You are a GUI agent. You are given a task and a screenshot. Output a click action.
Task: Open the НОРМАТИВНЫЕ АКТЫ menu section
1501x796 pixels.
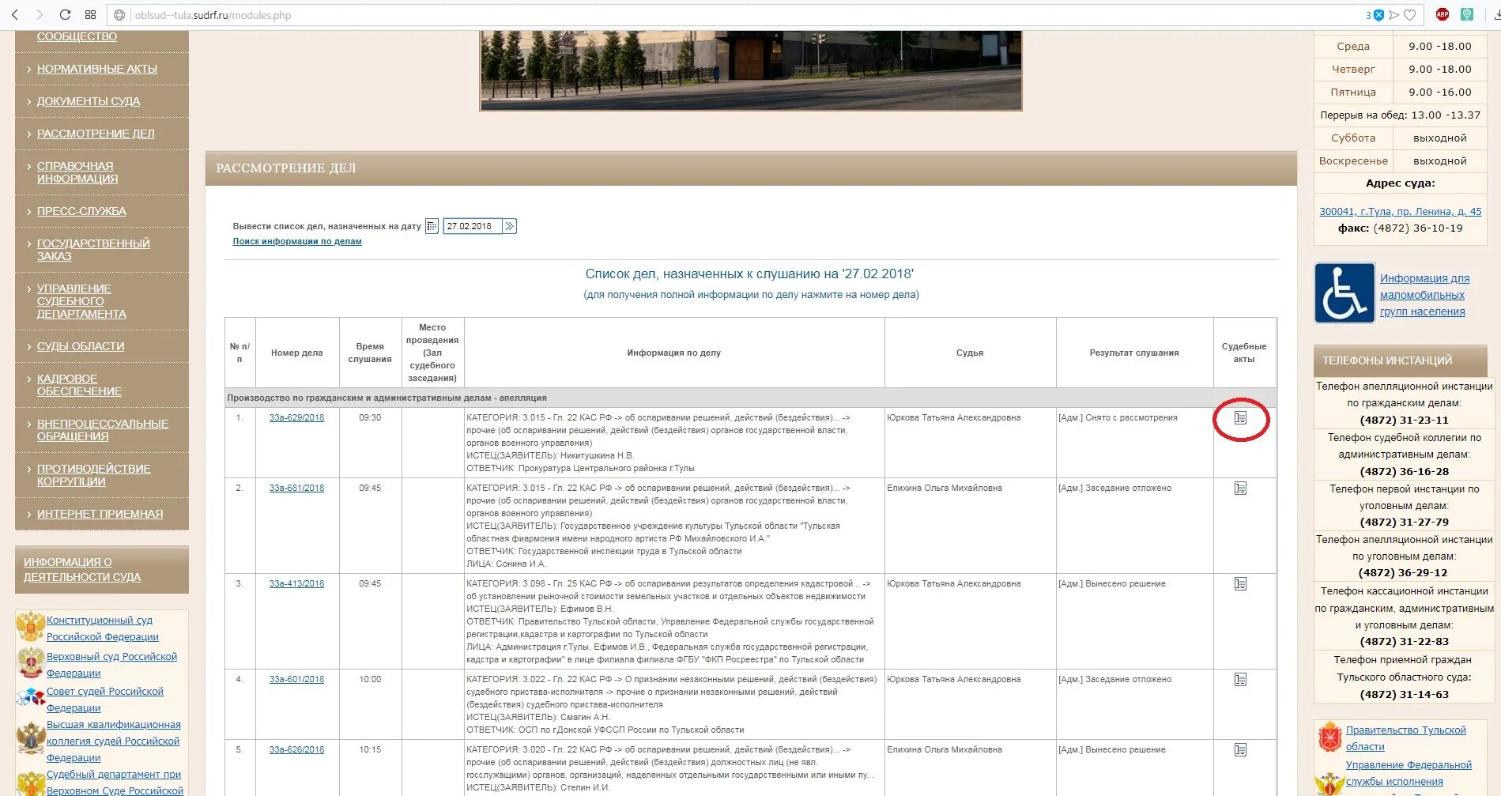97,69
